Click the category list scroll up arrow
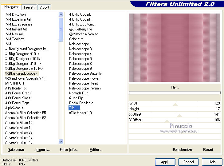The width and height of the screenshot is (224, 166). click(61, 14)
